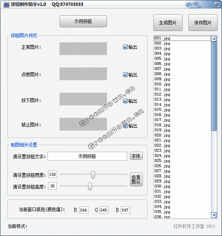Click the 保存图片 button
This screenshot has width=222, height=236.
point(203,23)
